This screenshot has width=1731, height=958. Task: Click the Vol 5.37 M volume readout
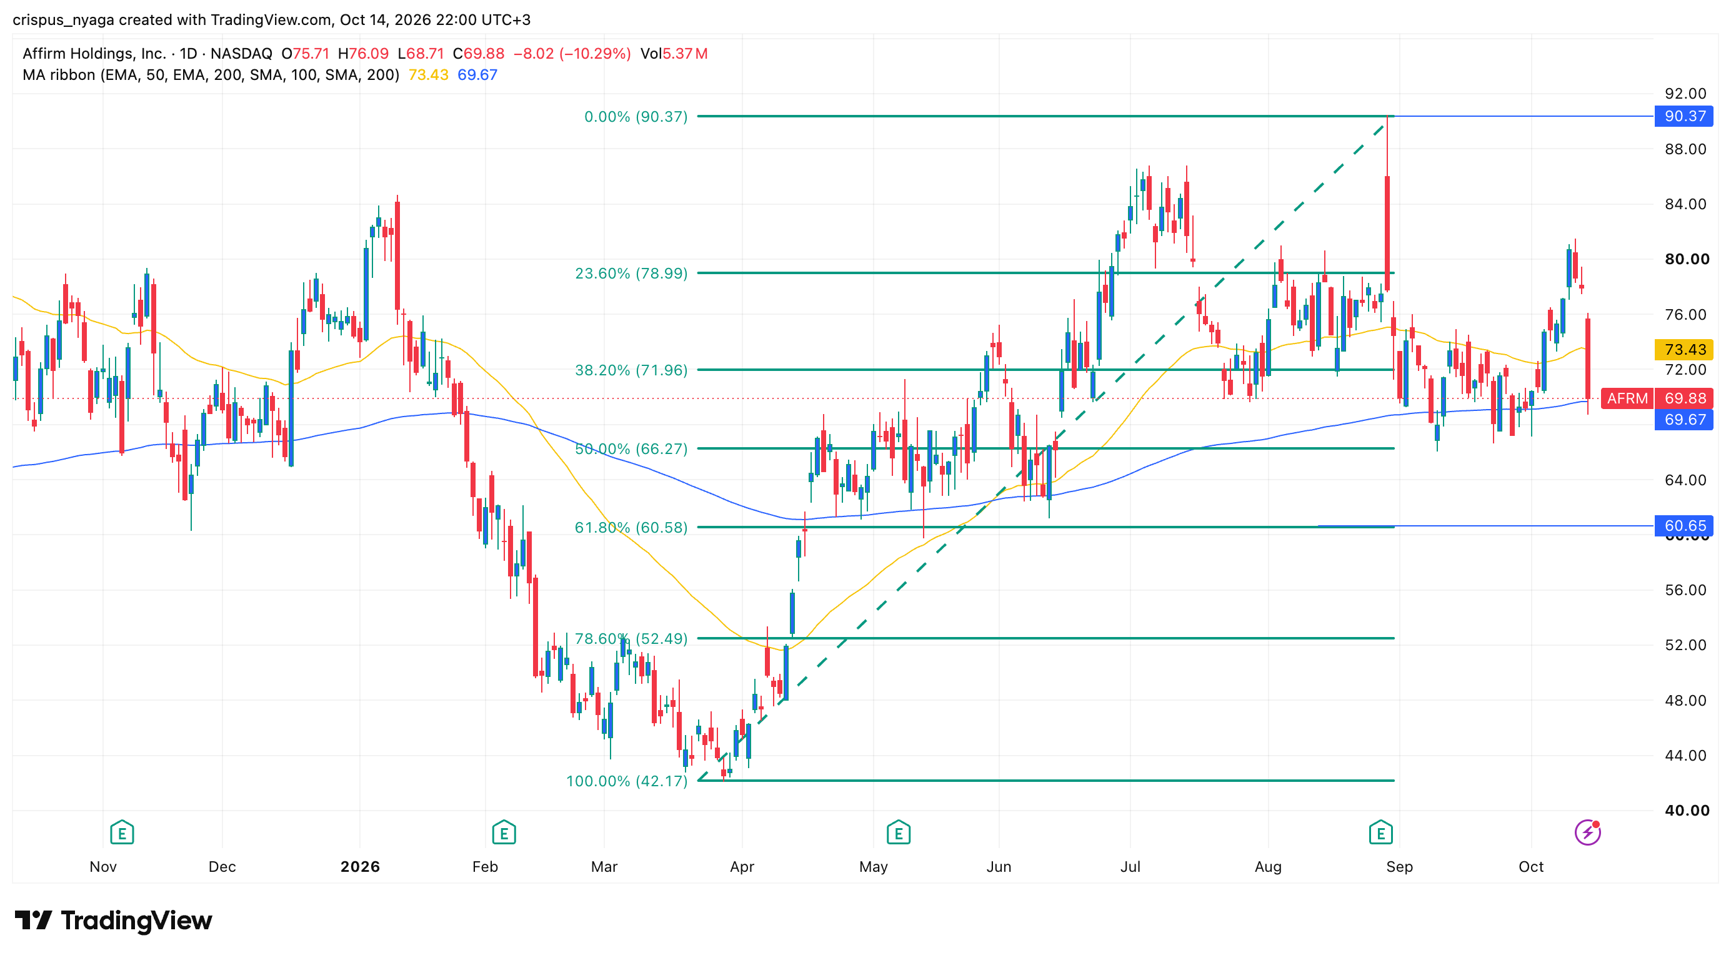(674, 54)
